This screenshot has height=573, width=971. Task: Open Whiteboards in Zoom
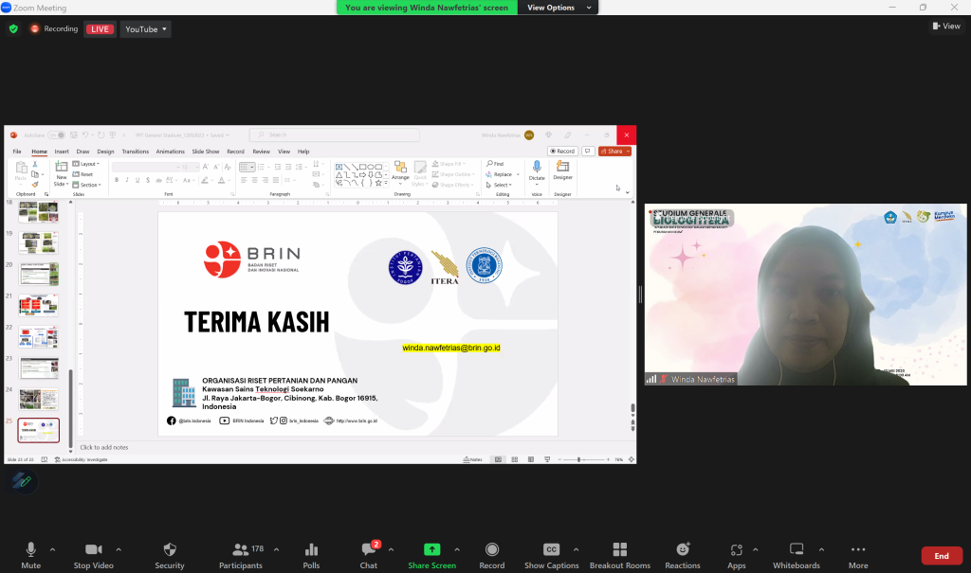(x=797, y=555)
